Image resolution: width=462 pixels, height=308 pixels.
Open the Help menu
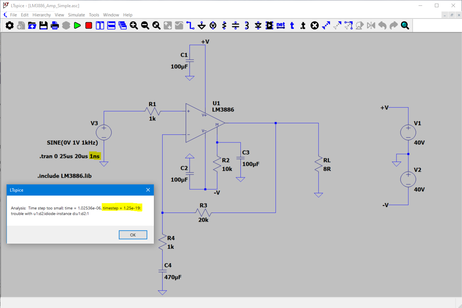point(128,15)
